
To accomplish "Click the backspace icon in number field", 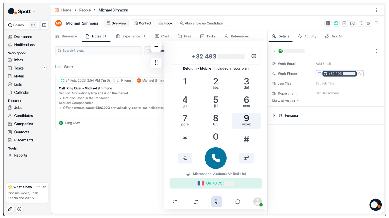I will [x=253, y=56].
